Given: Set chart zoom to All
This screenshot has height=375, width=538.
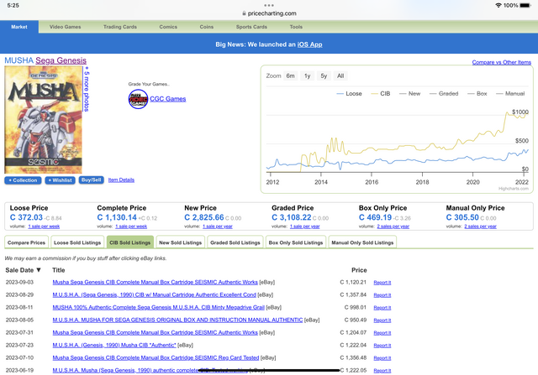Looking at the screenshot, I should tap(340, 76).
